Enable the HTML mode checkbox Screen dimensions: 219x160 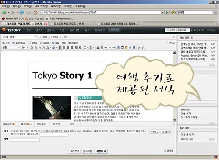167,43
